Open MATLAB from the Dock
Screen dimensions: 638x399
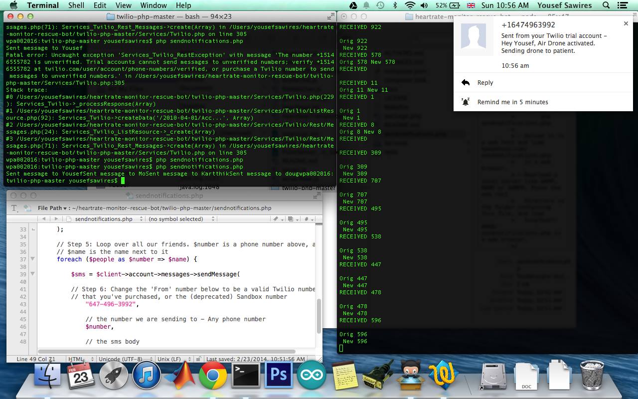click(179, 375)
